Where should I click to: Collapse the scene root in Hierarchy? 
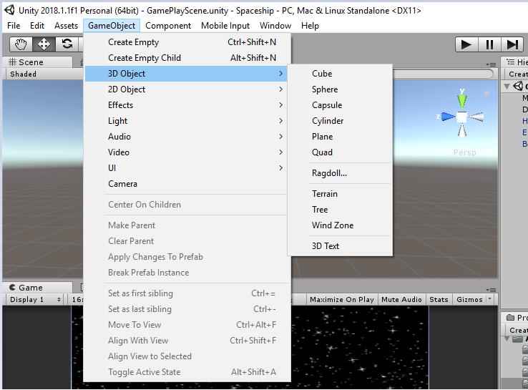pyautogui.click(x=507, y=86)
